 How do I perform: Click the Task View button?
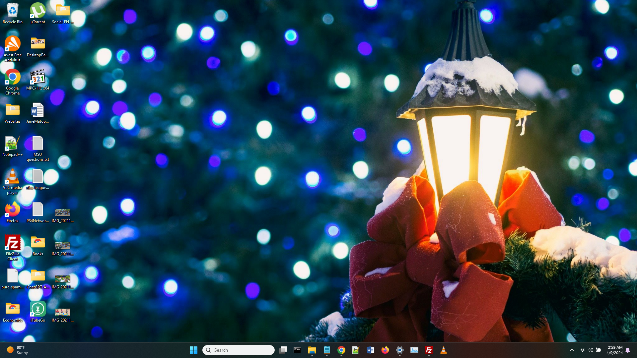coord(283,350)
